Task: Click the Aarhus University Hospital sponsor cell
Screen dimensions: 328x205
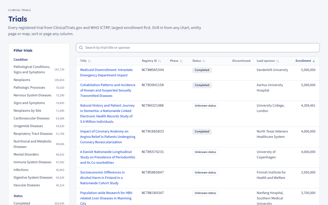Action: pyautogui.click(x=270, y=88)
